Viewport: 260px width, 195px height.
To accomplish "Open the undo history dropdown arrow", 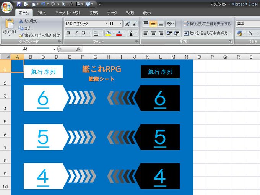I will pyautogui.click(x=48, y=4).
